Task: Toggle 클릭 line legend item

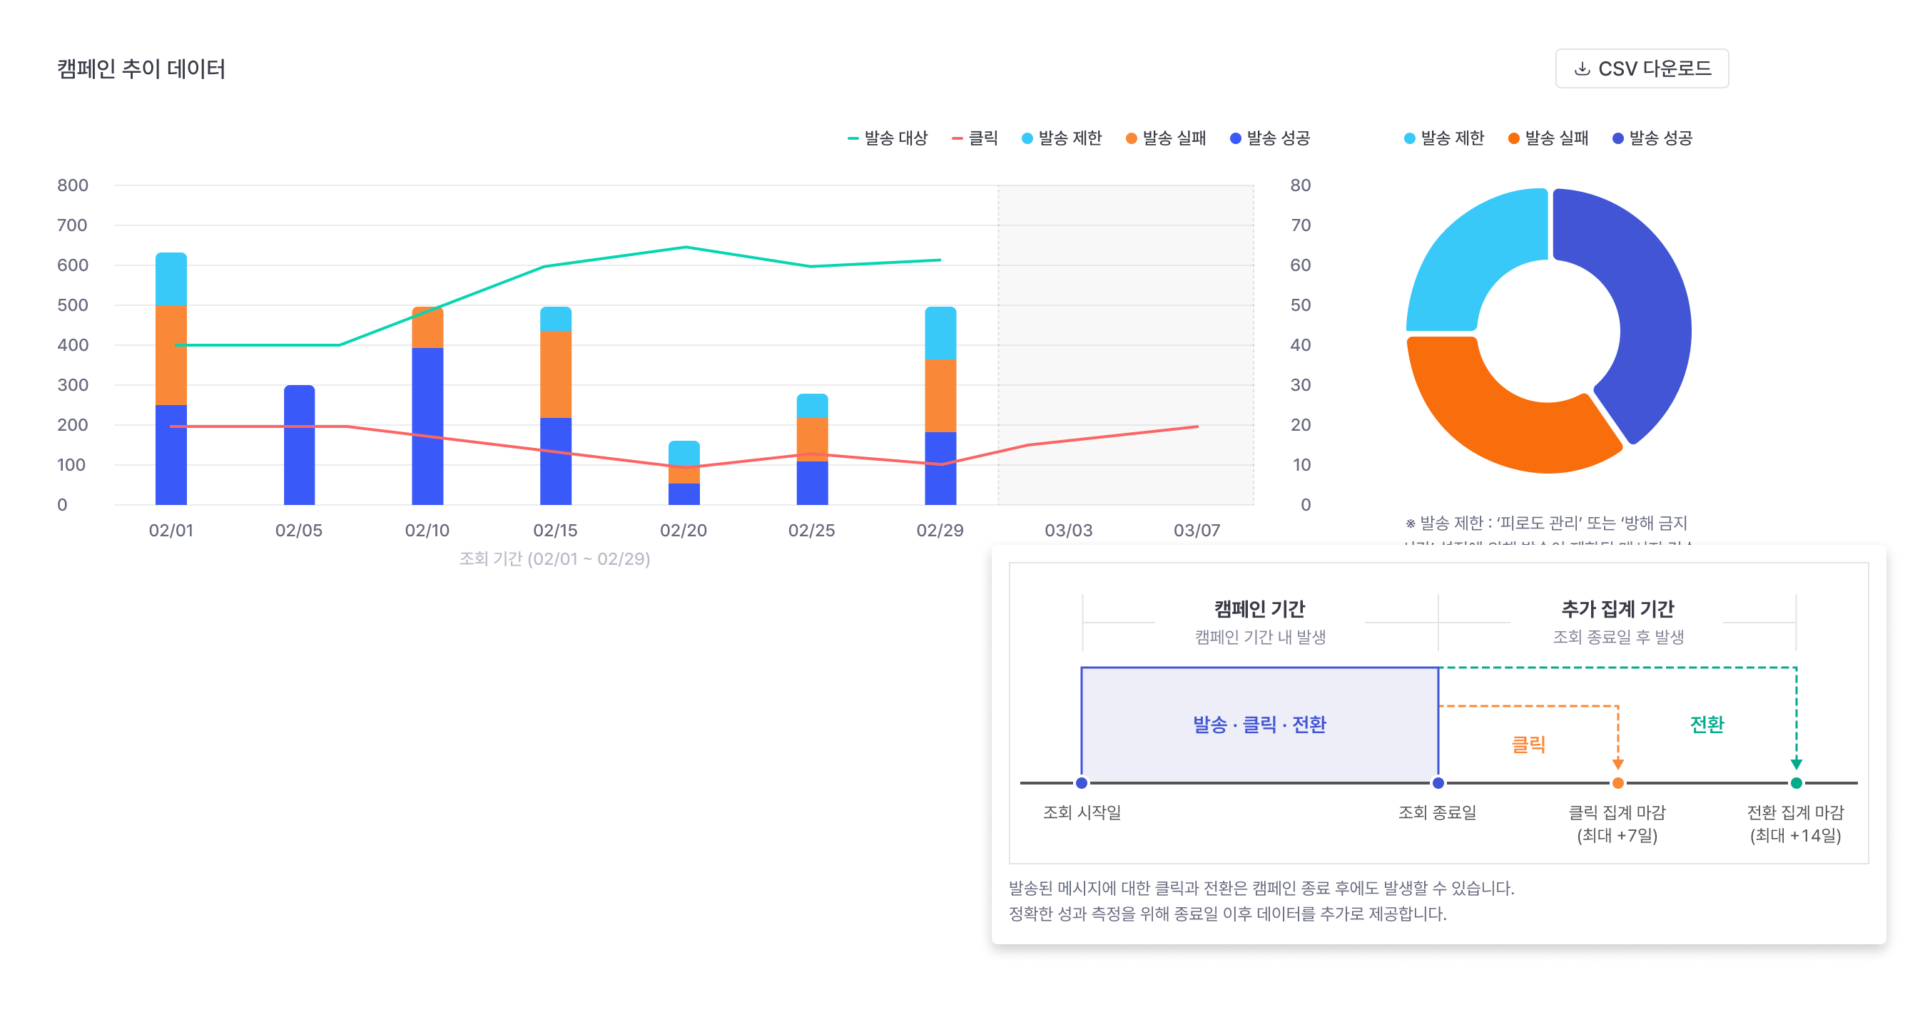Action: [x=975, y=138]
